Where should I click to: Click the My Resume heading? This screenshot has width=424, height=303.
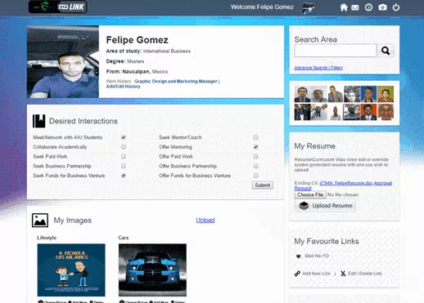[x=314, y=146]
